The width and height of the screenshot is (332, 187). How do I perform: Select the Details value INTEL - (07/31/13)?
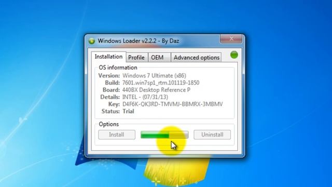[145, 97]
